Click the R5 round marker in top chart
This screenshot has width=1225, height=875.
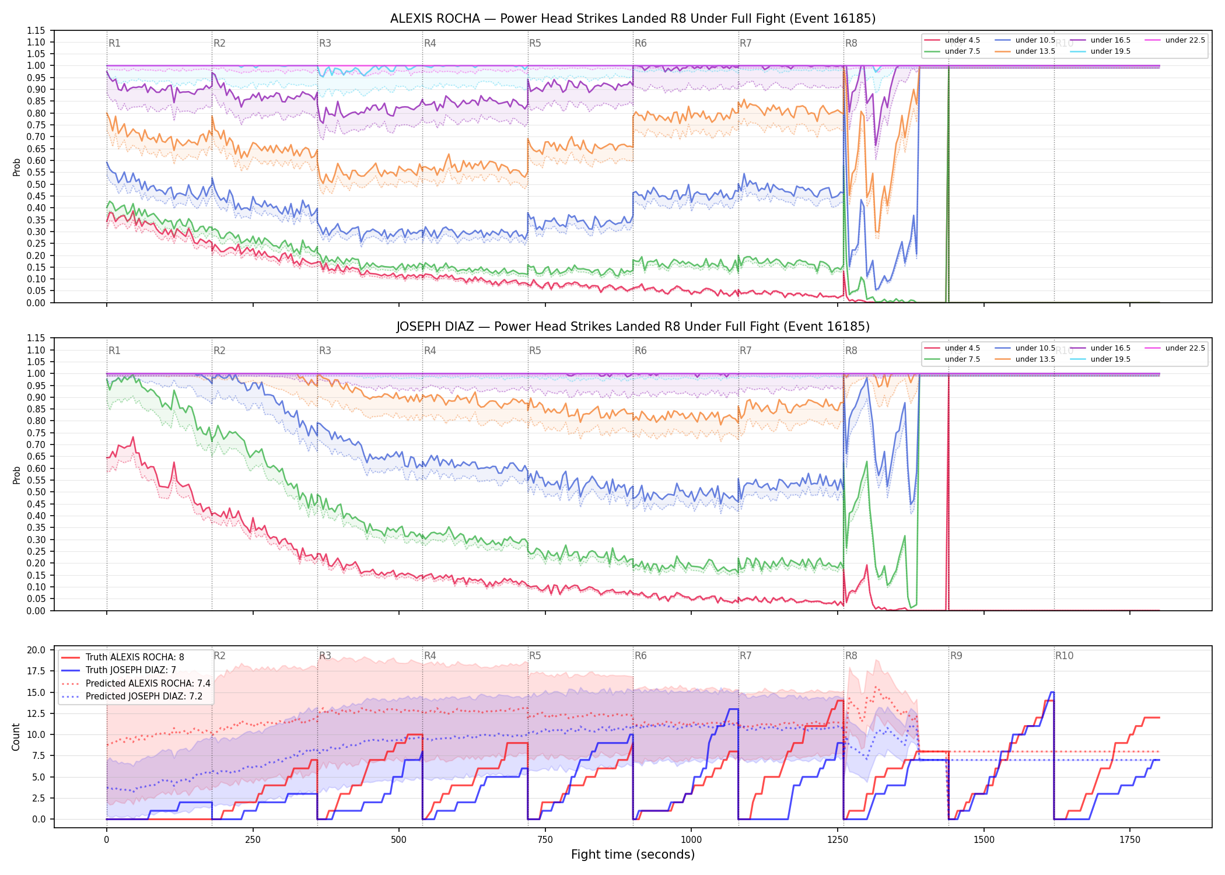click(x=535, y=43)
